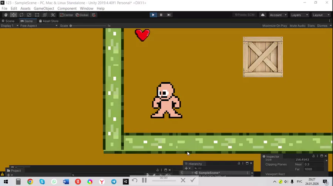This screenshot has width=333, height=186.
Task: Open Unity from the taskbar
Action: pyautogui.click(x=126, y=182)
